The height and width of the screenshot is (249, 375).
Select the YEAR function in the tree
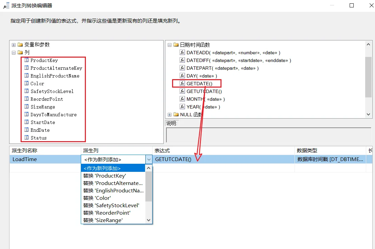coord(203,107)
